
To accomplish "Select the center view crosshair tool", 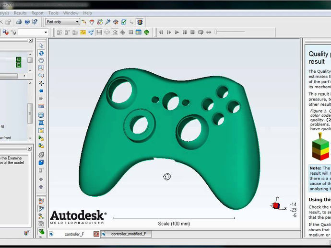I will point(41,83).
